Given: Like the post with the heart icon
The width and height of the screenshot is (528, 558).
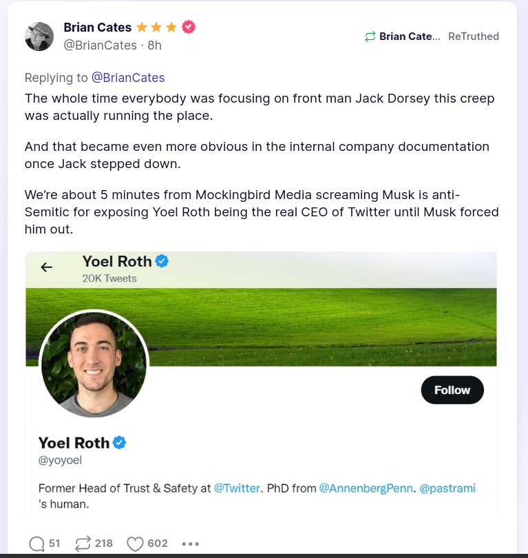Looking at the screenshot, I should [x=135, y=544].
